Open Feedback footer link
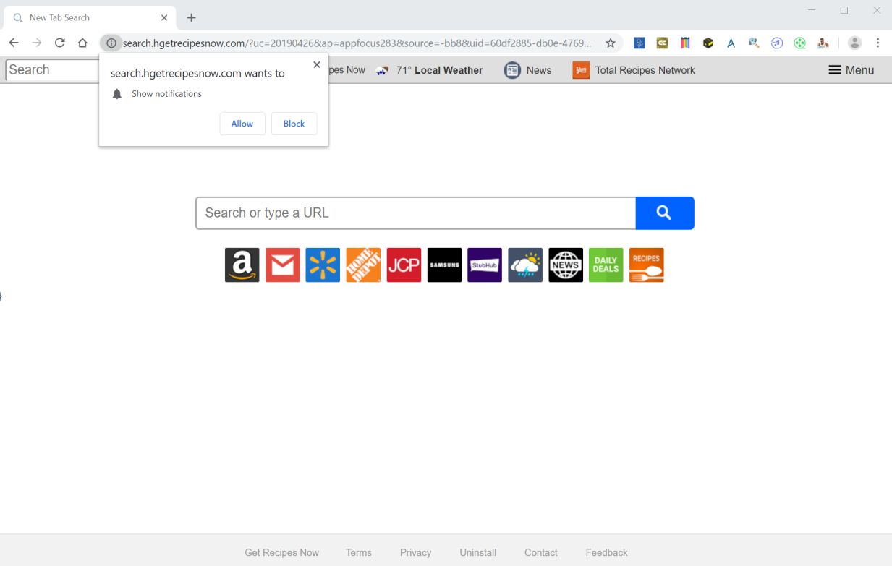 [606, 552]
